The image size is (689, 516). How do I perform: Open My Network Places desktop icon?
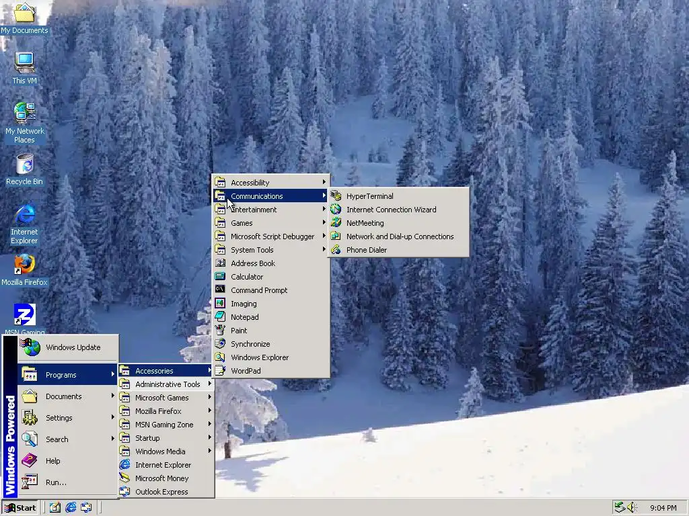point(24,123)
